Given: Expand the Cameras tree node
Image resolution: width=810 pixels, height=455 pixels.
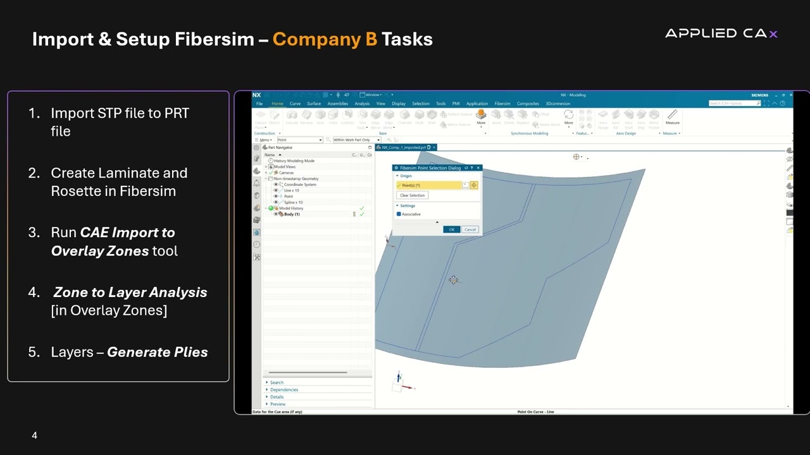Looking at the screenshot, I should [x=266, y=173].
